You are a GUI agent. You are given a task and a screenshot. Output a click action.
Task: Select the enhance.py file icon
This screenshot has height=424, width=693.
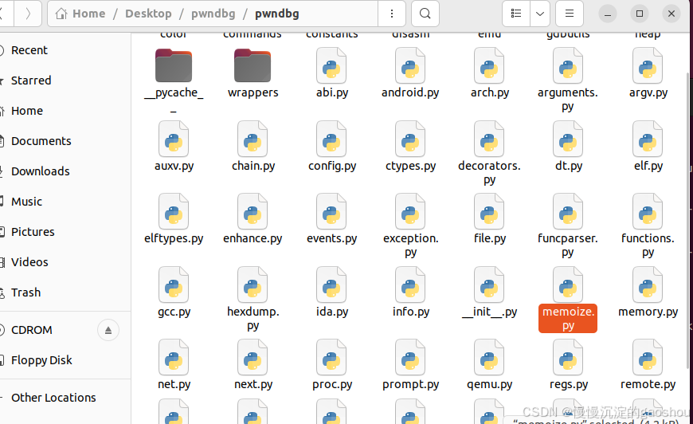click(253, 212)
